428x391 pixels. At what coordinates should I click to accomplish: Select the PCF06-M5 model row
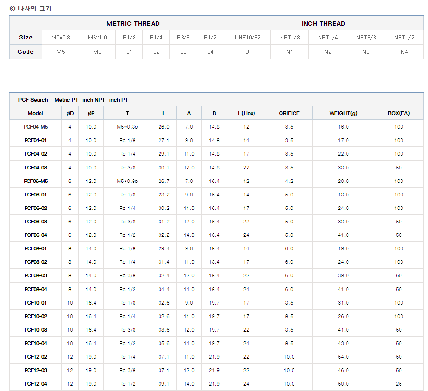click(x=36, y=181)
